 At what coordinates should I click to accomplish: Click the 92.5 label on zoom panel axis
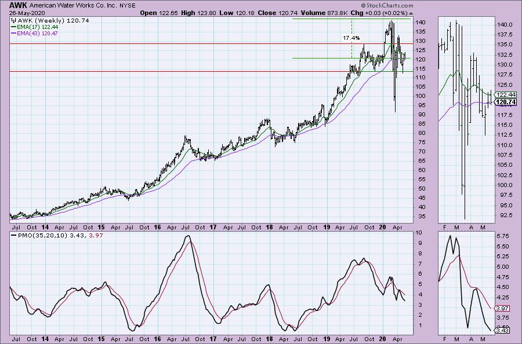(x=506, y=215)
